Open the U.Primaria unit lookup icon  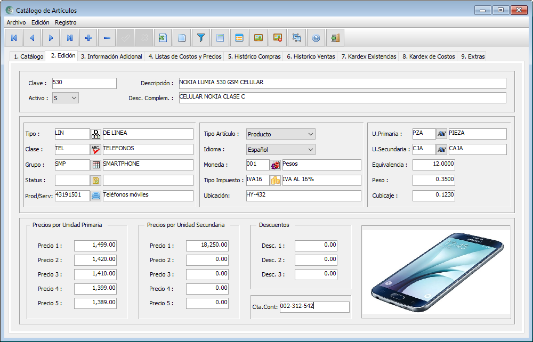441,134
